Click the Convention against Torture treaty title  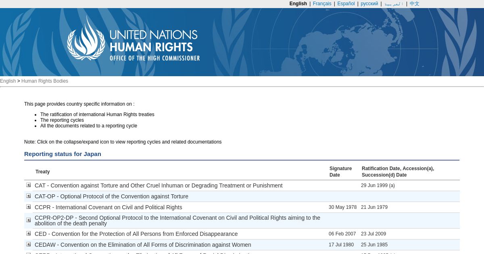click(159, 185)
